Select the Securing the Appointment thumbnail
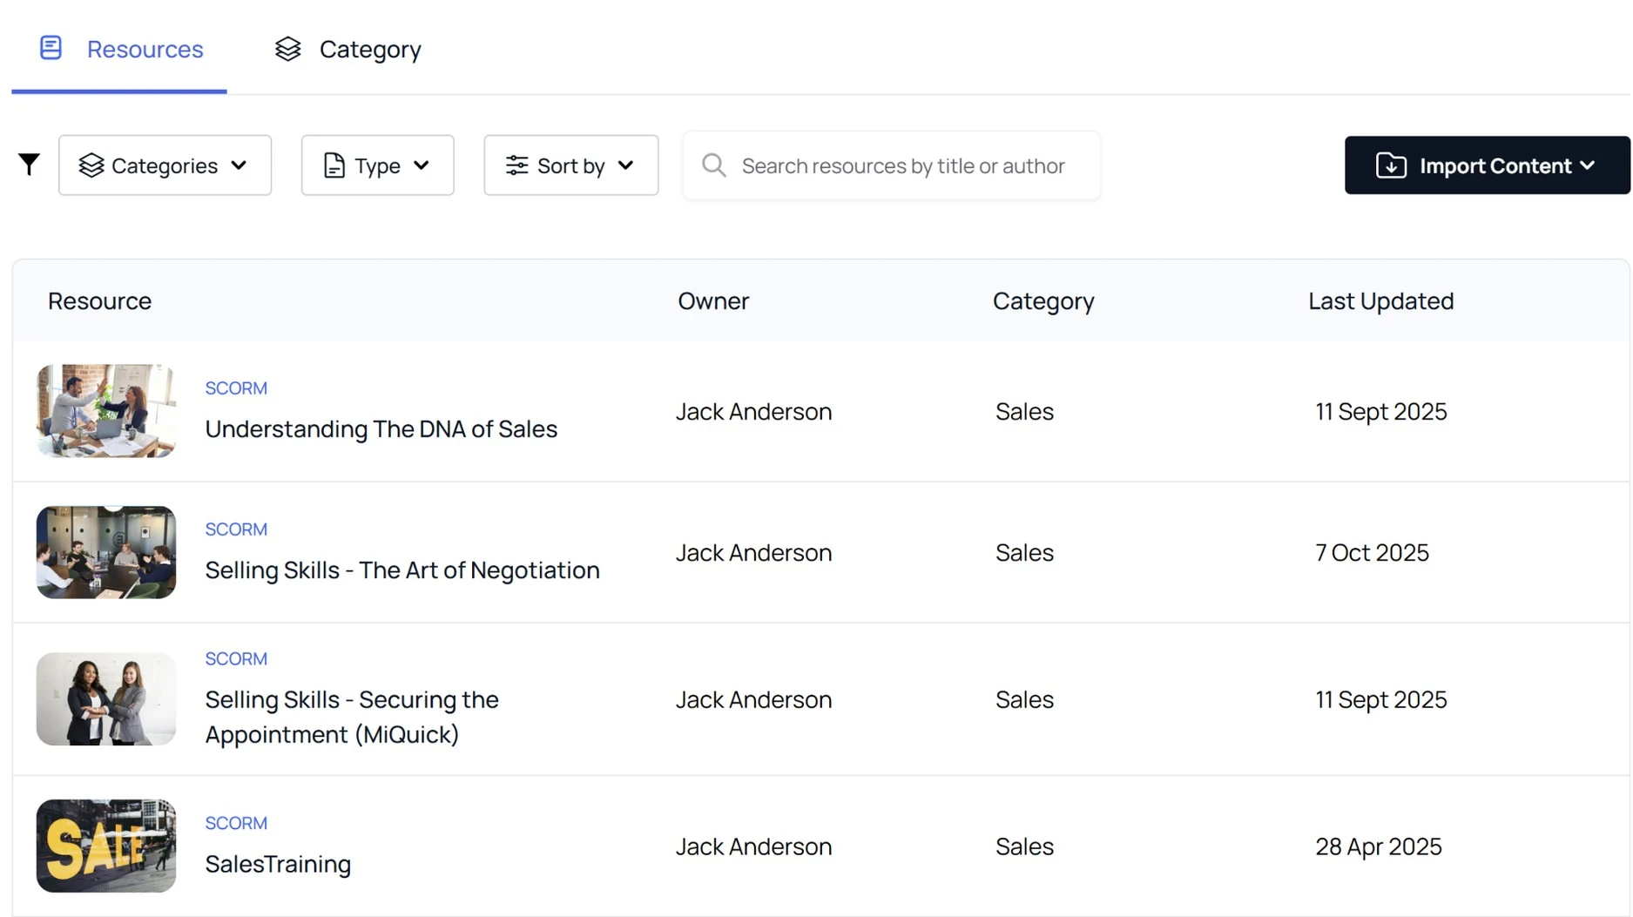The image size is (1633, 917). tap(106, 698)
